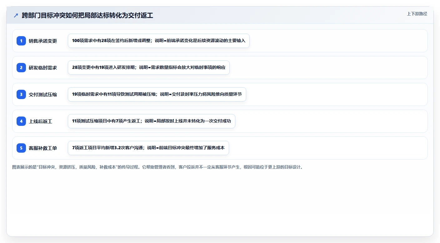Select step number 2 badge
This screenshot has height=243, width=440.
click(x=21, y=68)
